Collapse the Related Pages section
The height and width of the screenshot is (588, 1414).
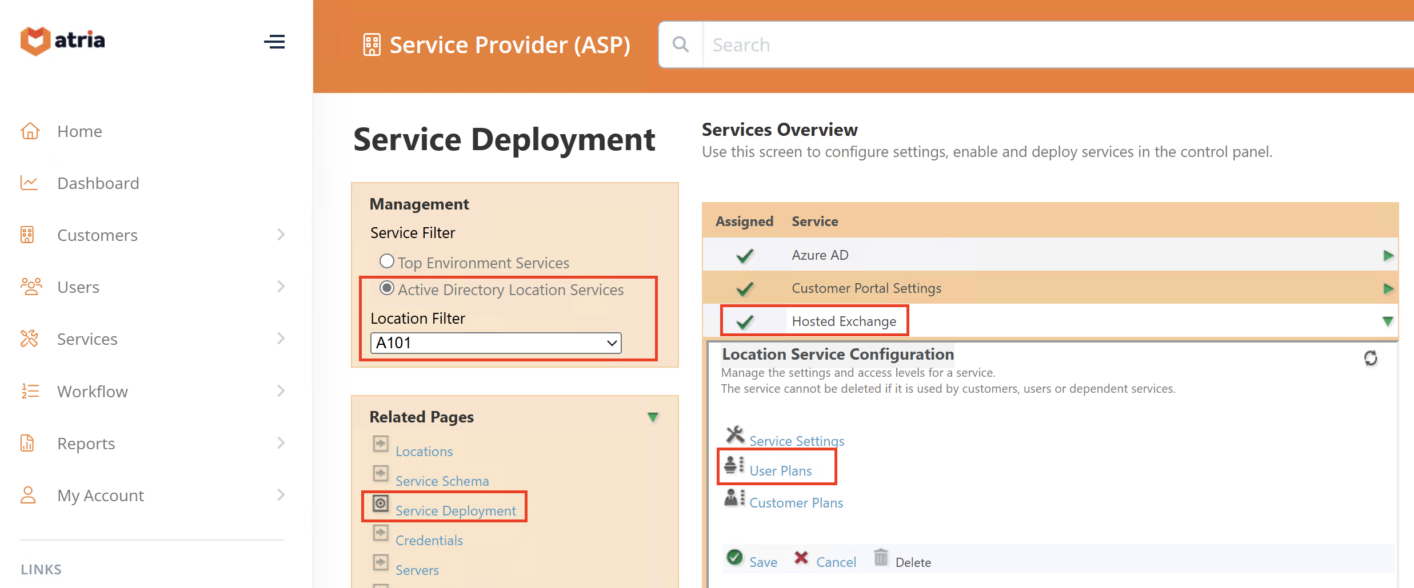(653, 417)
